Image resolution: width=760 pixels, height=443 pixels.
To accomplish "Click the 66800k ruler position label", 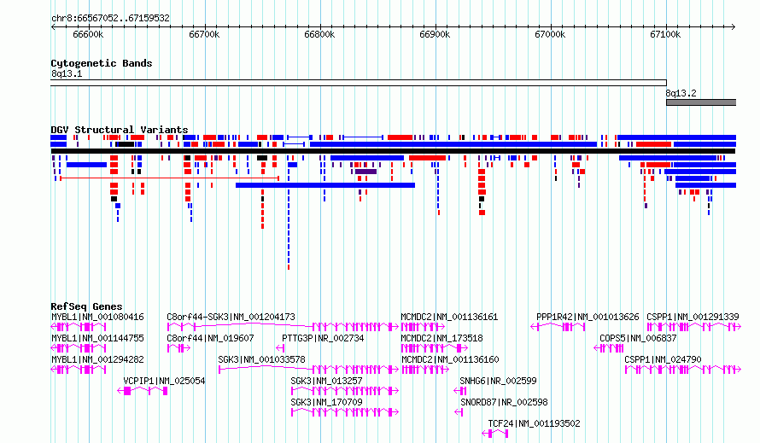I will click(x=319, y=34).
